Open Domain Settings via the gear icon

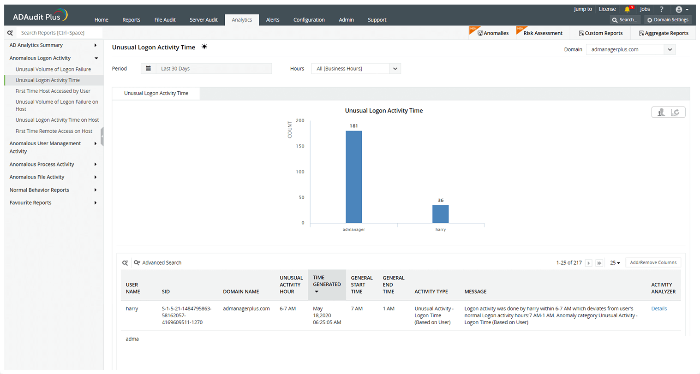coord(668,19)
